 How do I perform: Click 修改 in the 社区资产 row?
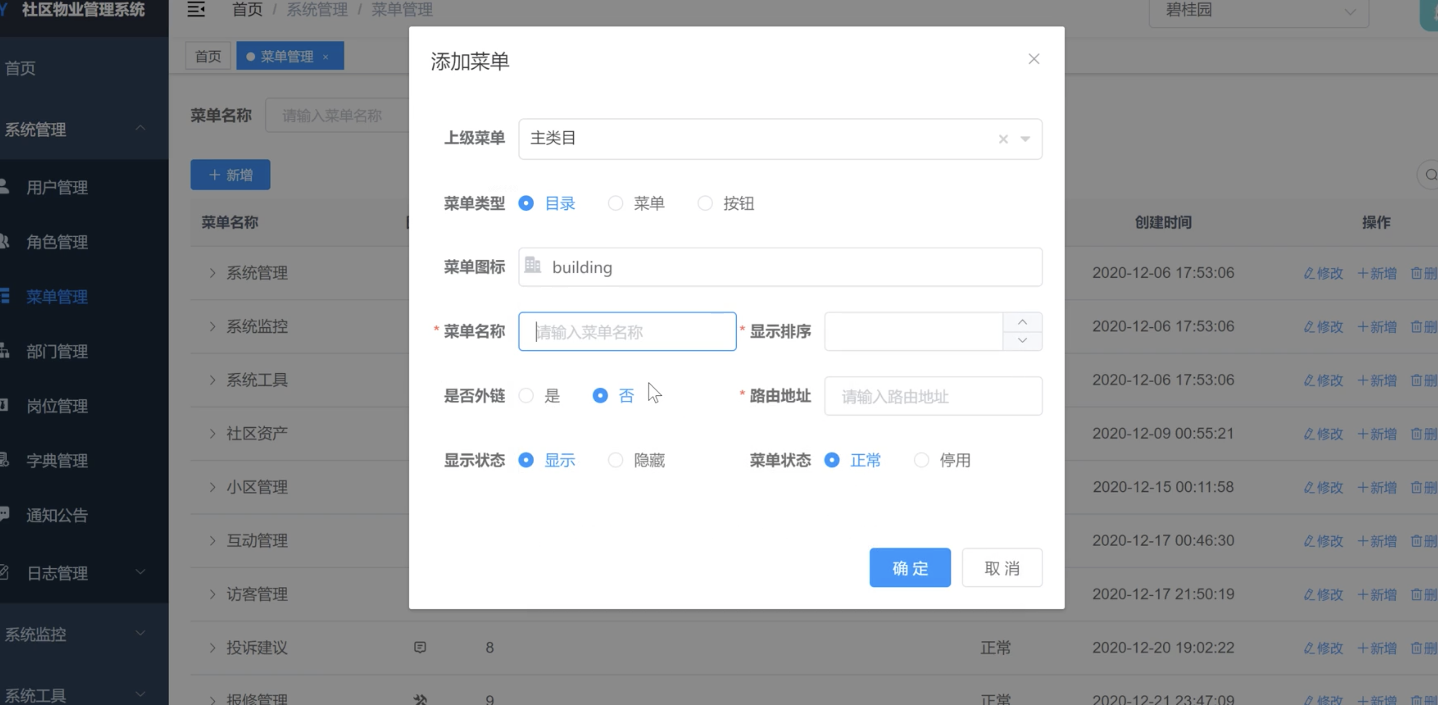[1323, 434]
